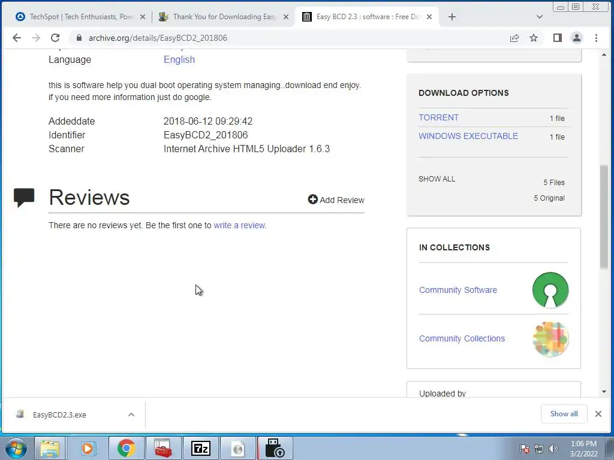Click the Chrome taskbar icon
This screenshot has width=614, height=460.
pyautogui.click(x=126, y=448)
